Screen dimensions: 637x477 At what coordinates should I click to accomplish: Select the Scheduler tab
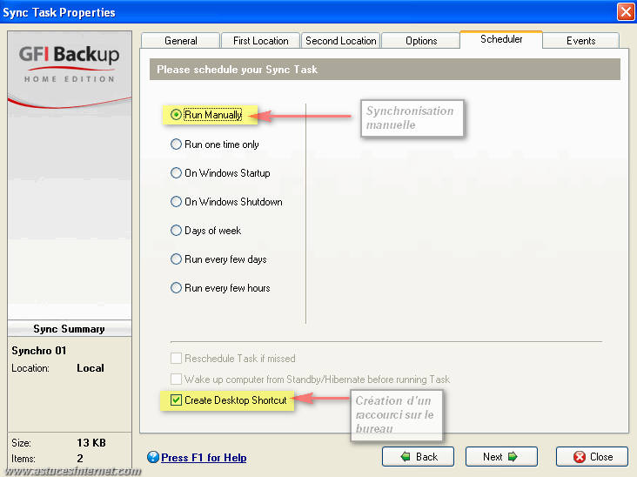click(x=501, y=39)
